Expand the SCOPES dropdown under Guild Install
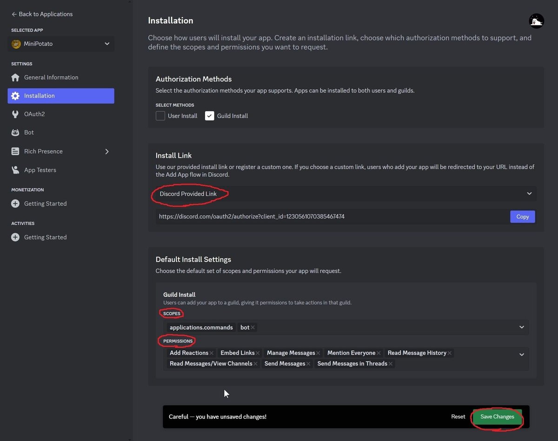Image resolution: width=558 pixels, height=441 pixels. [x=521, y=327]
